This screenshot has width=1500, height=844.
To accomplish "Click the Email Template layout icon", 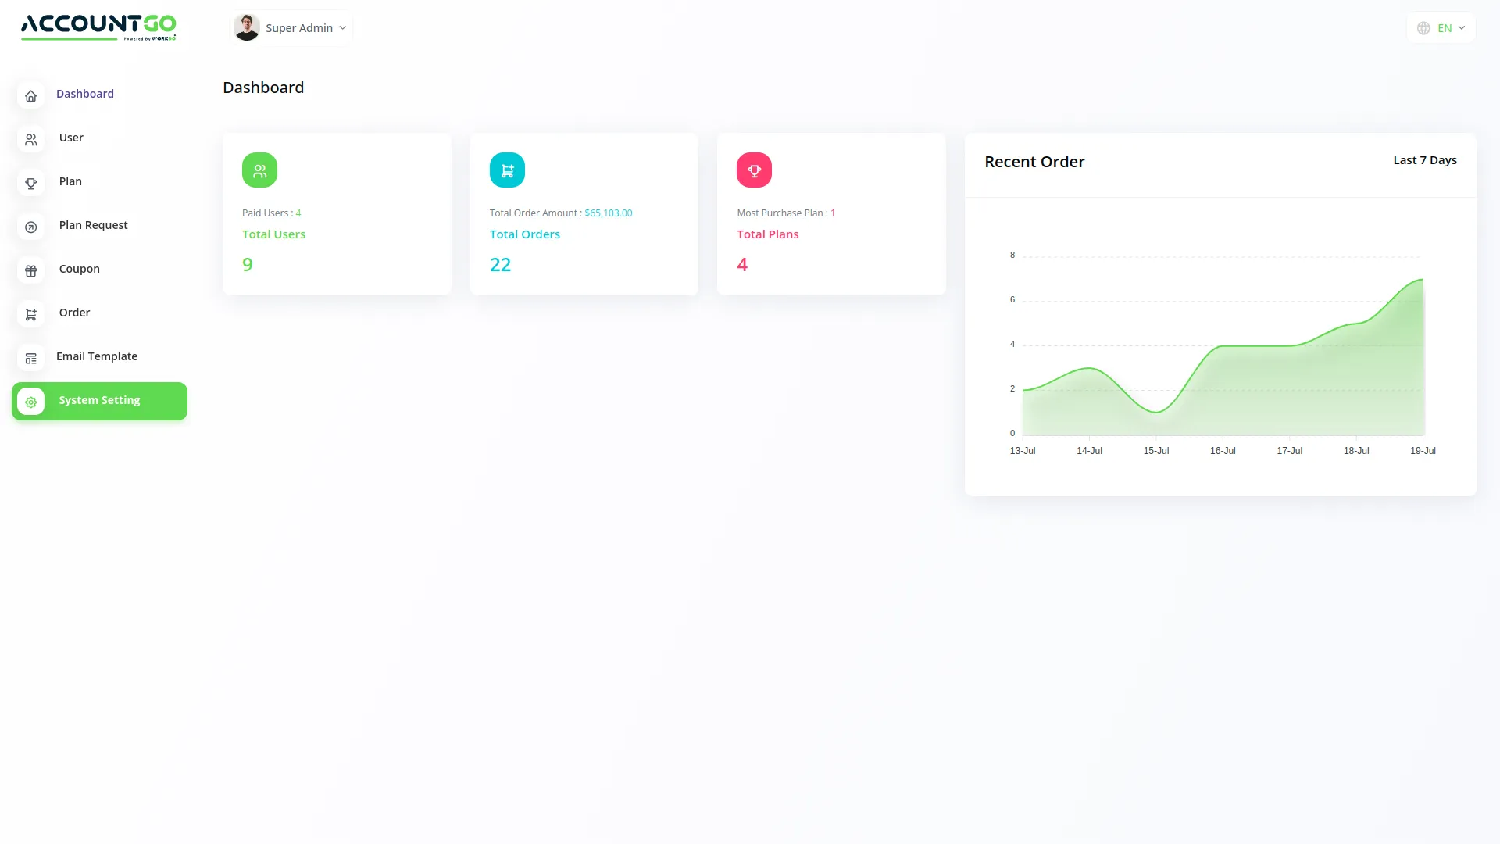I will pyautogui.click(x=30, y=359).
